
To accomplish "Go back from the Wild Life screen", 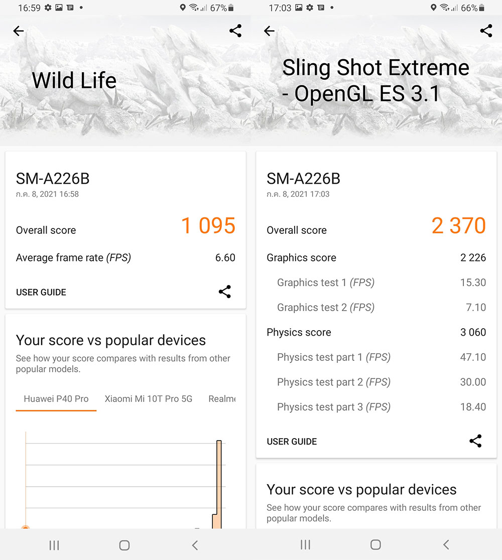I will pyautogui.click(x=19, y=31).
